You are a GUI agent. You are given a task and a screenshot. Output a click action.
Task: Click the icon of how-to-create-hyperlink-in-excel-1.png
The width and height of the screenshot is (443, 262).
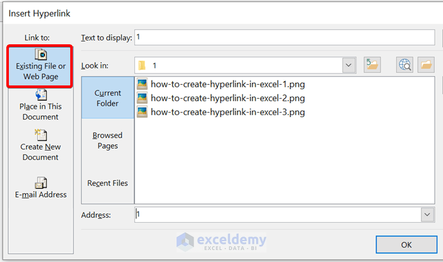pyautogui.click(x=142, y=84)
